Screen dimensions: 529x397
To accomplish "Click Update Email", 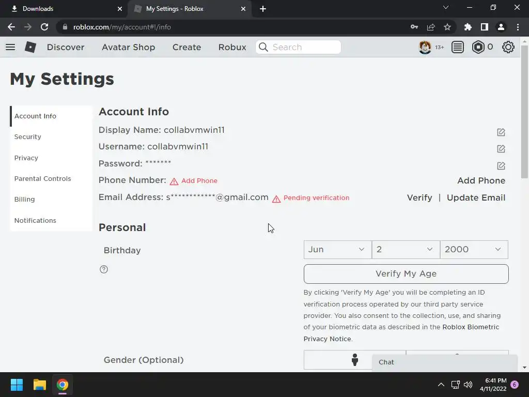I will [476, 198].
